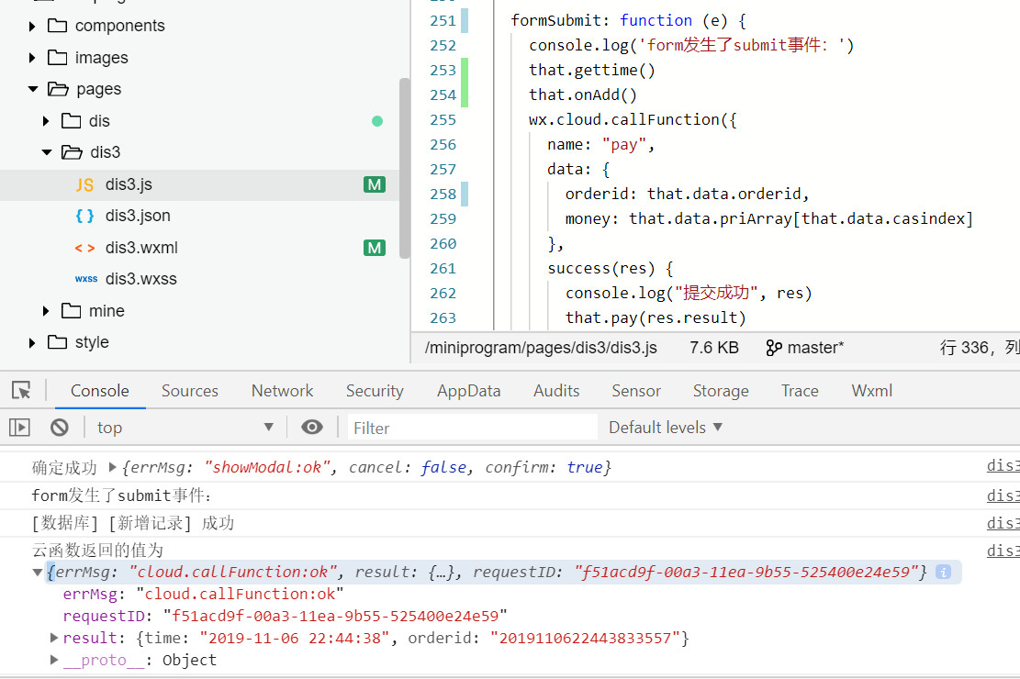The height and width of the screenshot is (679, 1020).
Task: Collapse the cloud.callFunction:ok logged object
Action: click(x=38, y=573)
